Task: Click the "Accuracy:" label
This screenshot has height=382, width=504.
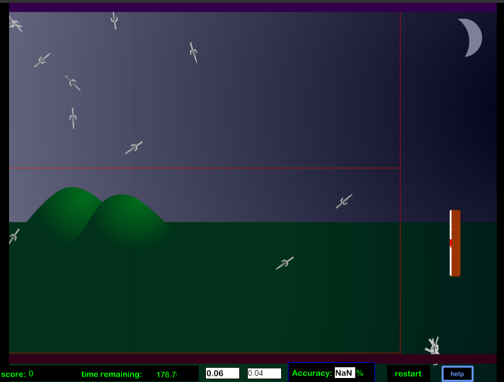Action: coord(312,373)
